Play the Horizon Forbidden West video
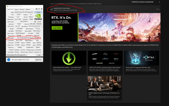 pos(105,27)
